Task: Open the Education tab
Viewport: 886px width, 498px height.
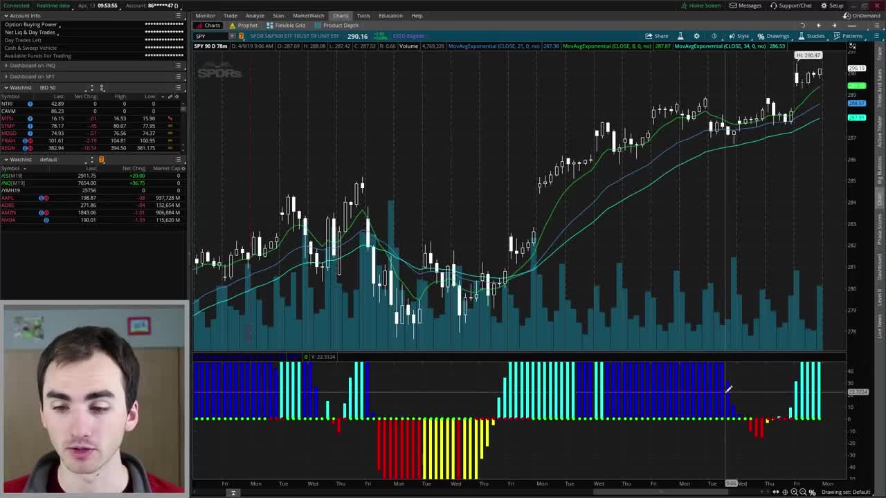Action: pyautogui.click(x=390, y=15)
